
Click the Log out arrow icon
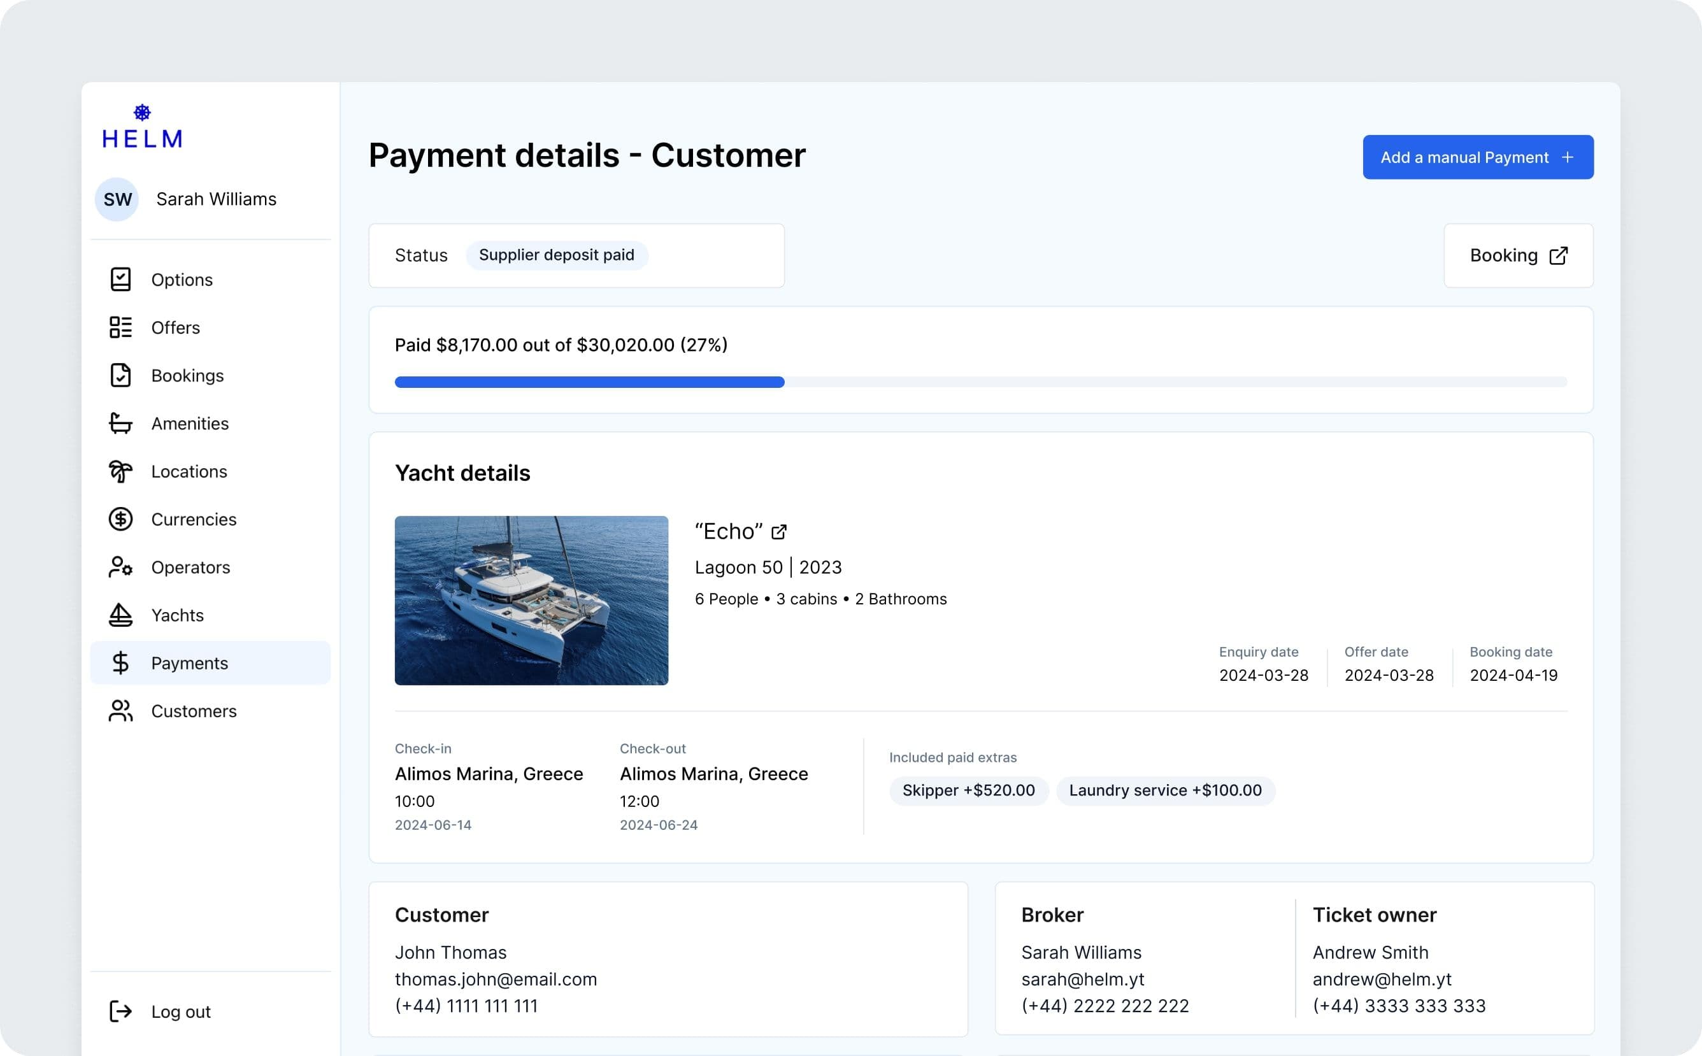click(120, 1011)
